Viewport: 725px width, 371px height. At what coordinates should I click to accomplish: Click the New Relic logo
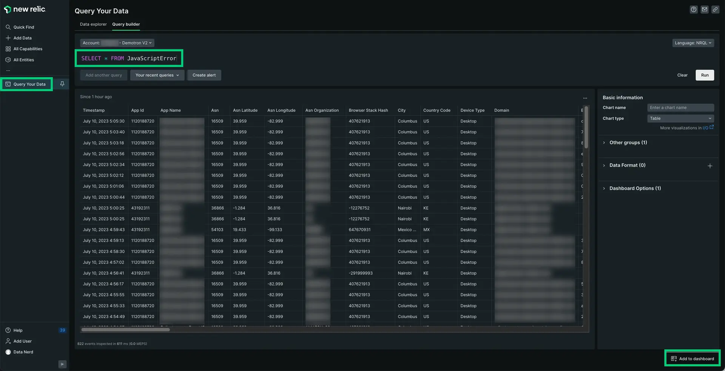pyautogui.click(x=25, y=9)
